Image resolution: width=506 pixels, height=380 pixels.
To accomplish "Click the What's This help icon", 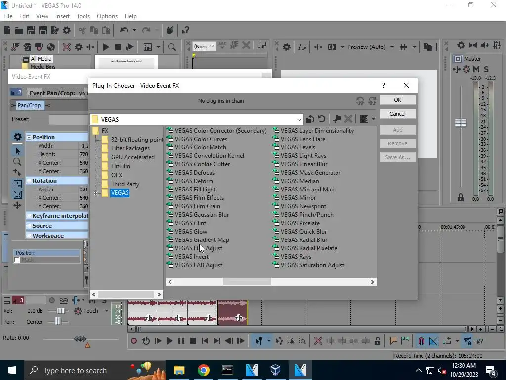I will 185,30.
